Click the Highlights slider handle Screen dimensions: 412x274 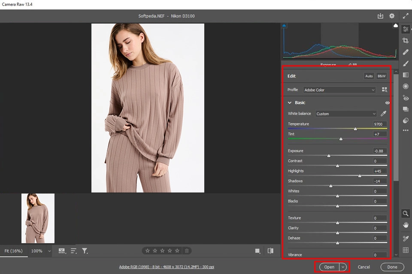tap(360, 176)
